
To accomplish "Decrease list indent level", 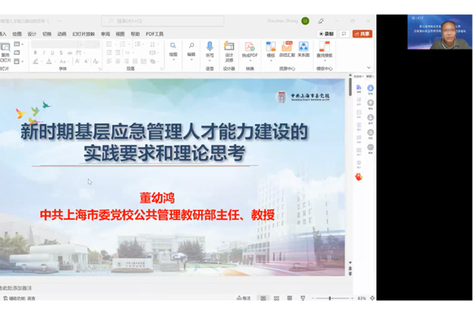I will click(x=109, y=52).
